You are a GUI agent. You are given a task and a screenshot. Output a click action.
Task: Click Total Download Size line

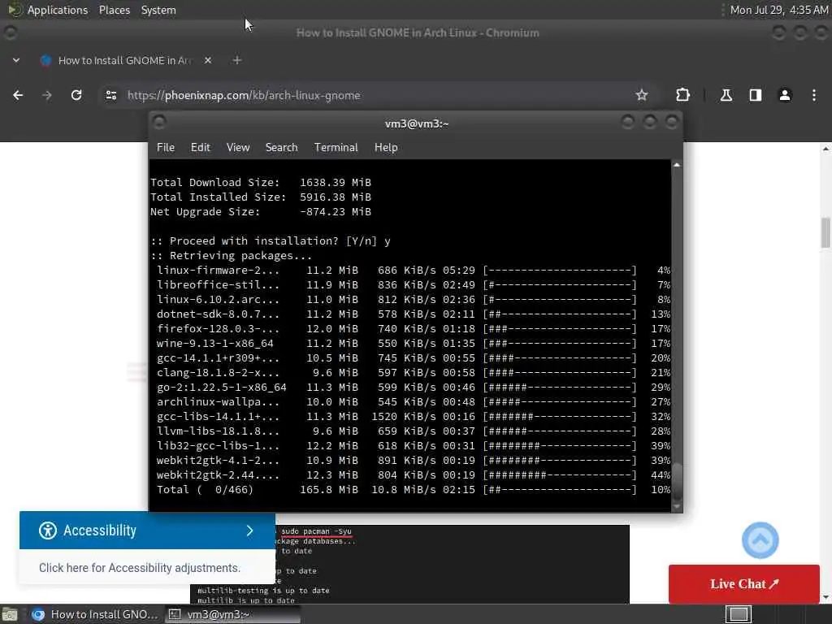point(261,183)
